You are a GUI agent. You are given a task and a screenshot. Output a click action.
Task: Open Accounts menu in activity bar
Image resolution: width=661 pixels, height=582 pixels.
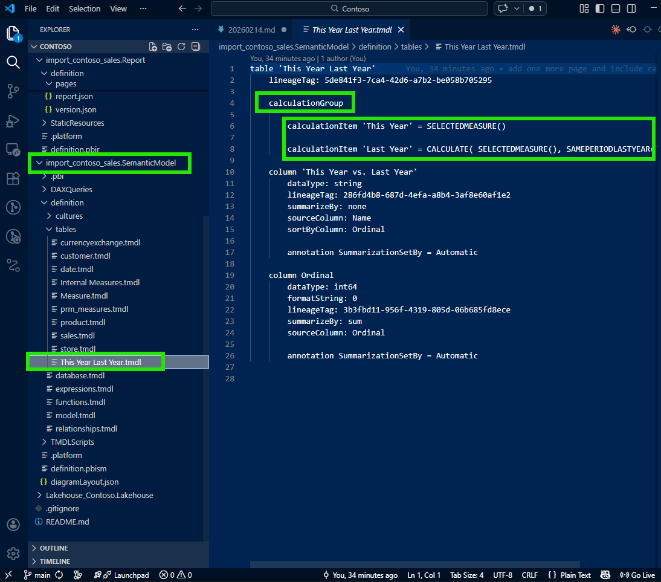[x=13, y=525]
